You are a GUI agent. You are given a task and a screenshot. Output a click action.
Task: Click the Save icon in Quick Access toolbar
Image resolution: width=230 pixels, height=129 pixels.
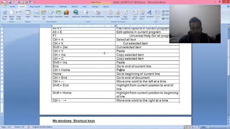click(10, 2)
